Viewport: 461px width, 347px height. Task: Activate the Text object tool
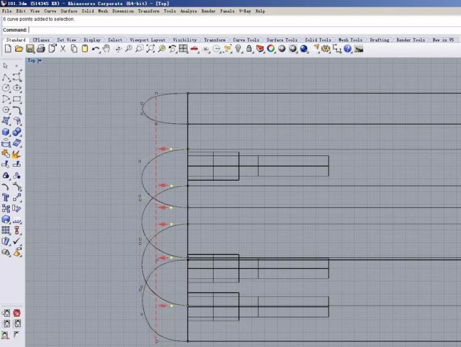(x=6, y=198)
